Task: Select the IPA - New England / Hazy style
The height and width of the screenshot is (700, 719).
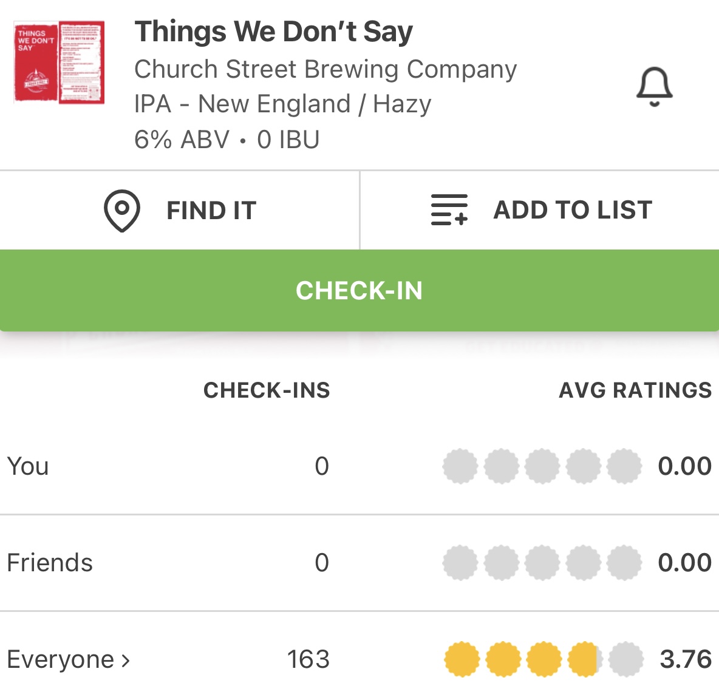Action: coord(283,104)
